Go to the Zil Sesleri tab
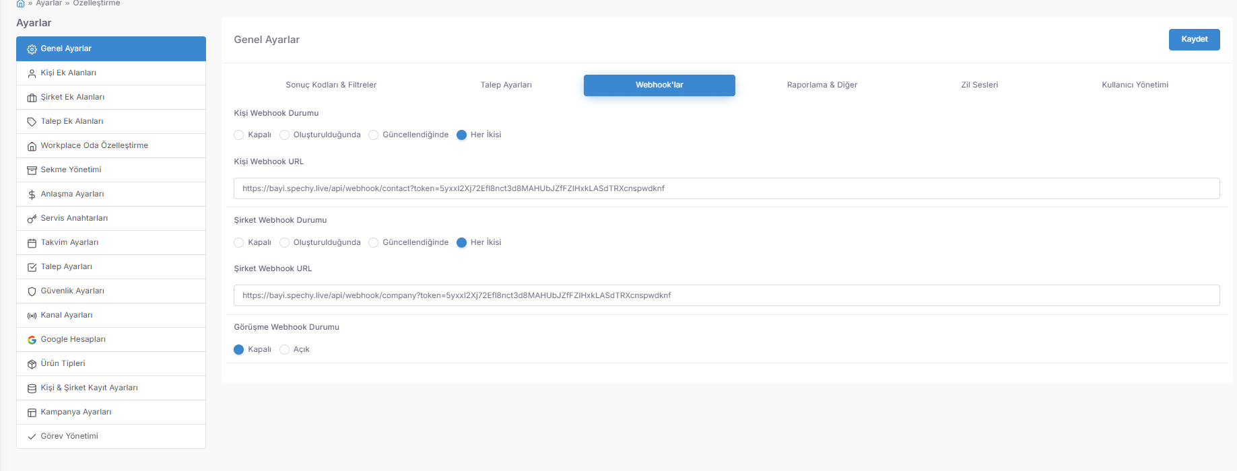This screenshot has height=471, width=1237. (980, 85)
